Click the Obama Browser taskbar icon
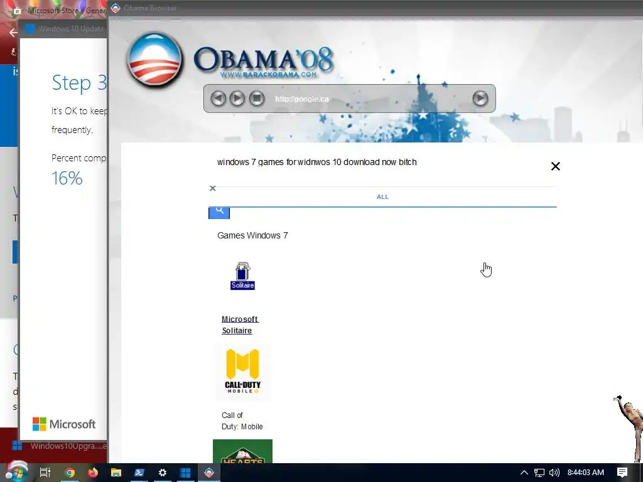Screen dimensions: 643x482 tap(208, 473)
